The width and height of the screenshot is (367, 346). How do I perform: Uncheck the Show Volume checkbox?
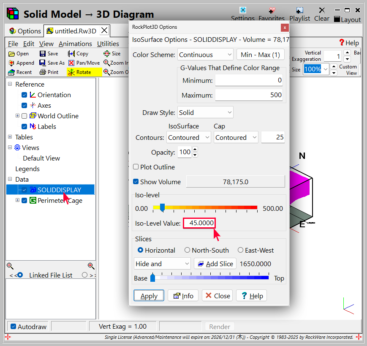tap(136, 182)
